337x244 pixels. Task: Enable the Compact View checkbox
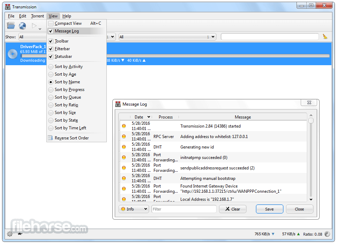pos(51,23)
